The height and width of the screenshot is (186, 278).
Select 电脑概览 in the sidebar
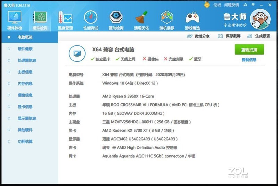(x=30, y=37)
